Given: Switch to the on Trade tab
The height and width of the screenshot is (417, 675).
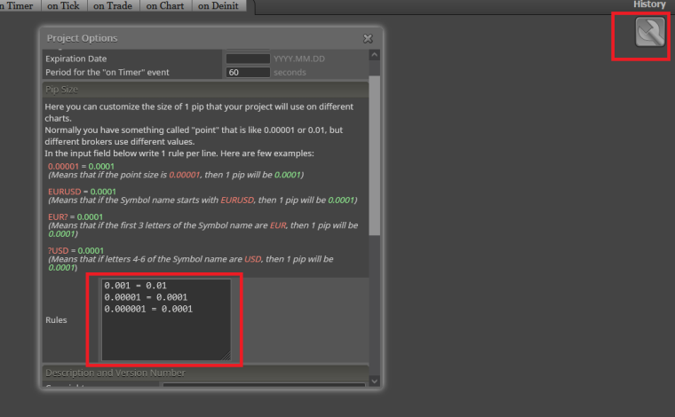Looking at the screenshot, I should [x=113, y=5].
